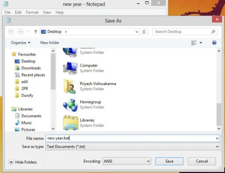Open the Organise menu

click(x=21, y=43)
